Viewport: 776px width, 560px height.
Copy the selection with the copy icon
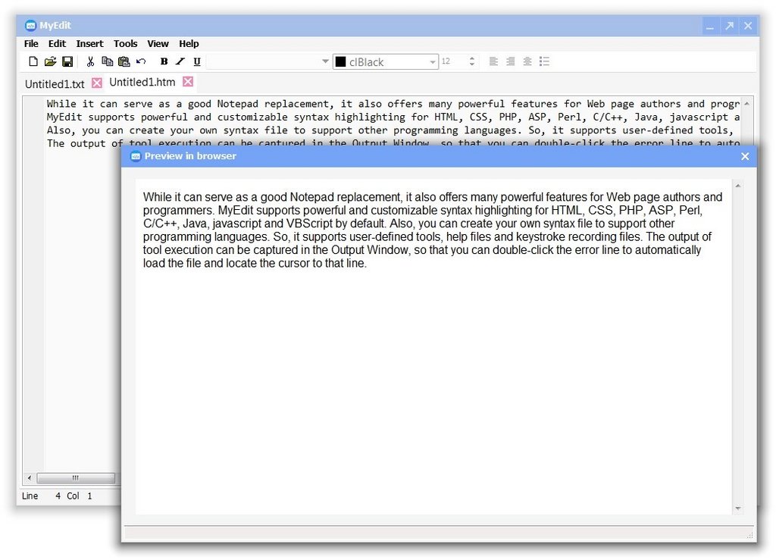pyautogui.click(x=107, y=61)
